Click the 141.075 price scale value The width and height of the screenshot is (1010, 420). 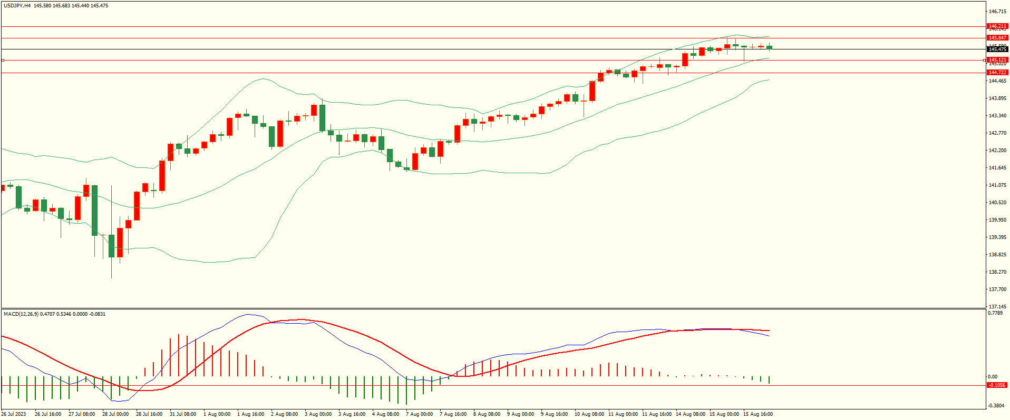997,185
